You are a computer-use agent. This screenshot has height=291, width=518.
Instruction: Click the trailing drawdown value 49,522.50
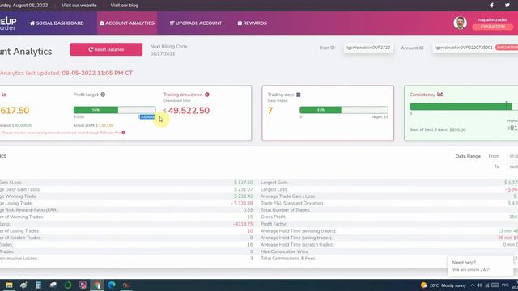[189, 111]
